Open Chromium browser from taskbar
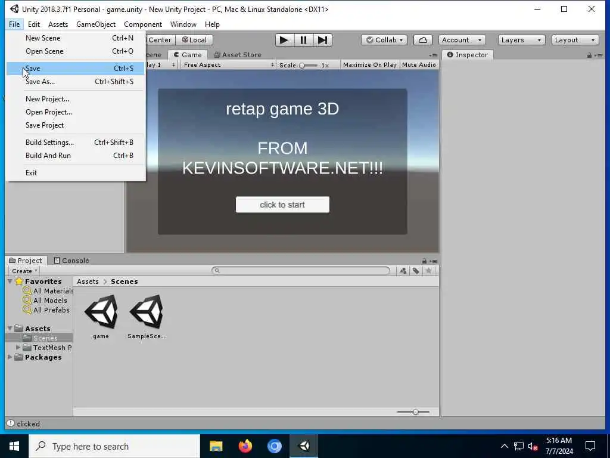 pos(274,446)
